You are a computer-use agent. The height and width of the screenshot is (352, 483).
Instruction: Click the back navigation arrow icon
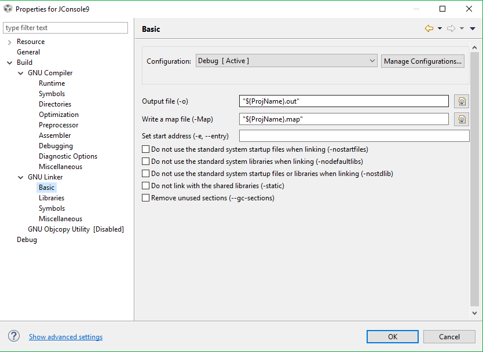coord(429,28)
